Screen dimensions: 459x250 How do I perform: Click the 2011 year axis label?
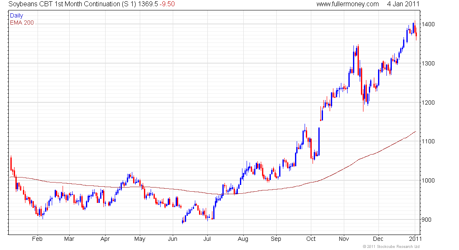[415, 239]
